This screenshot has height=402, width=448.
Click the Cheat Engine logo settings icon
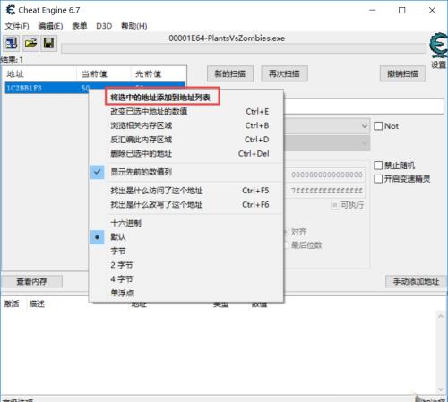[x=438, y=46]
